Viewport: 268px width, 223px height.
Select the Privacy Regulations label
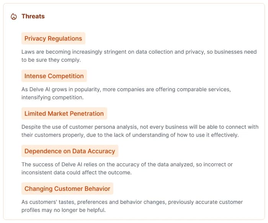[53, 38]
